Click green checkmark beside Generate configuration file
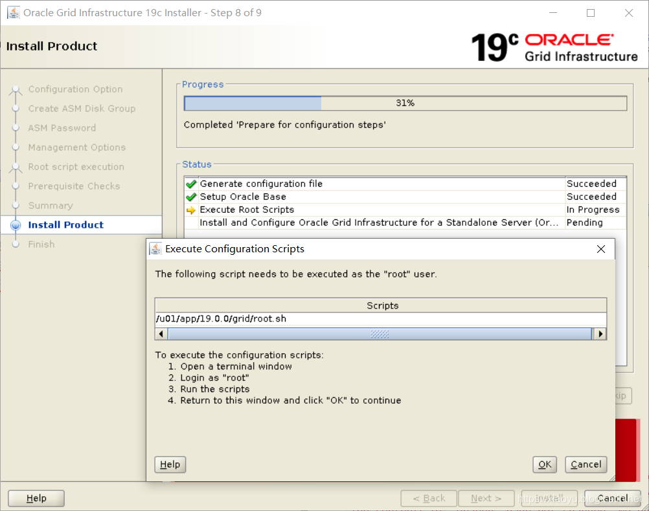 point(191,184)
